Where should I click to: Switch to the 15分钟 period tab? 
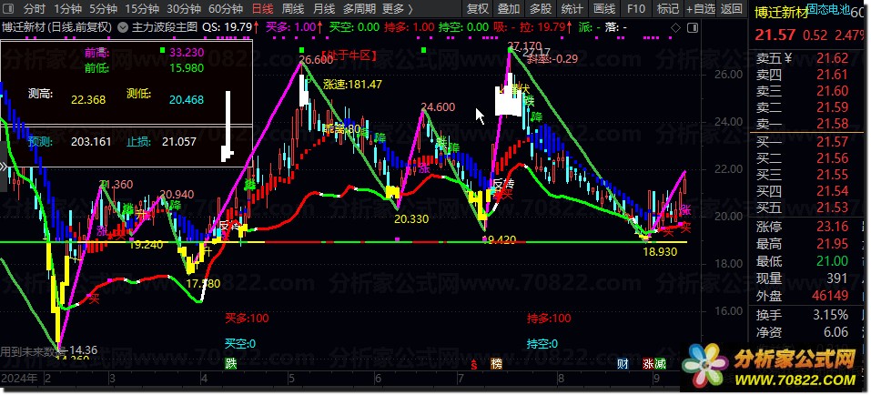coord(142,9)
